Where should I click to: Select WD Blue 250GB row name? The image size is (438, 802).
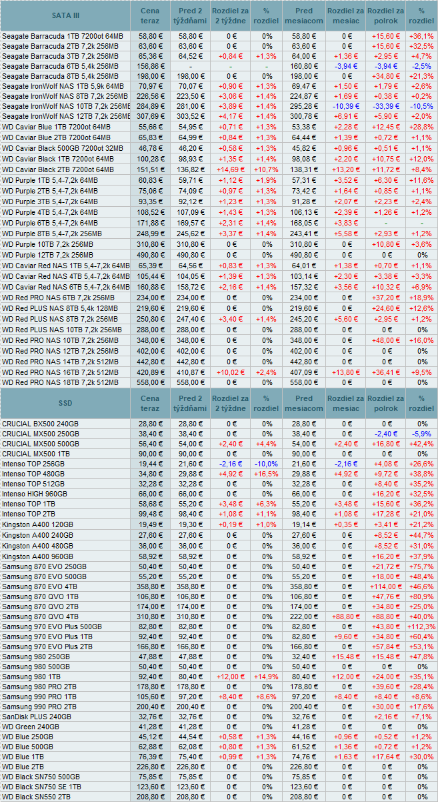coord(28,737)
